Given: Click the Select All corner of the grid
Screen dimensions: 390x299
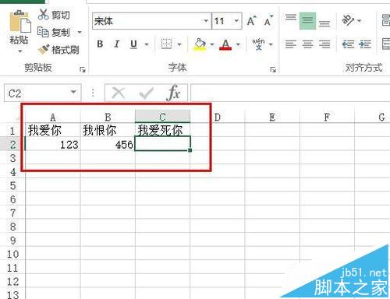Looking at the screenshot, I should (13, 117).
